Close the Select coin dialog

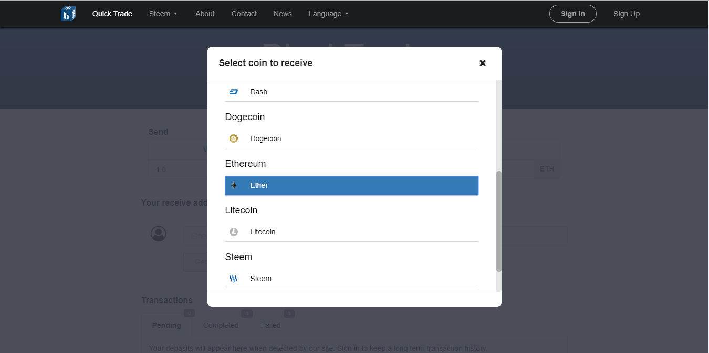(x=483, y=63)
